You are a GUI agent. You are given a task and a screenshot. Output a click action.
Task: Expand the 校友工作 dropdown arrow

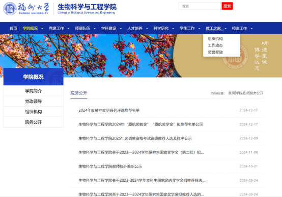click(x=251, y=29)
